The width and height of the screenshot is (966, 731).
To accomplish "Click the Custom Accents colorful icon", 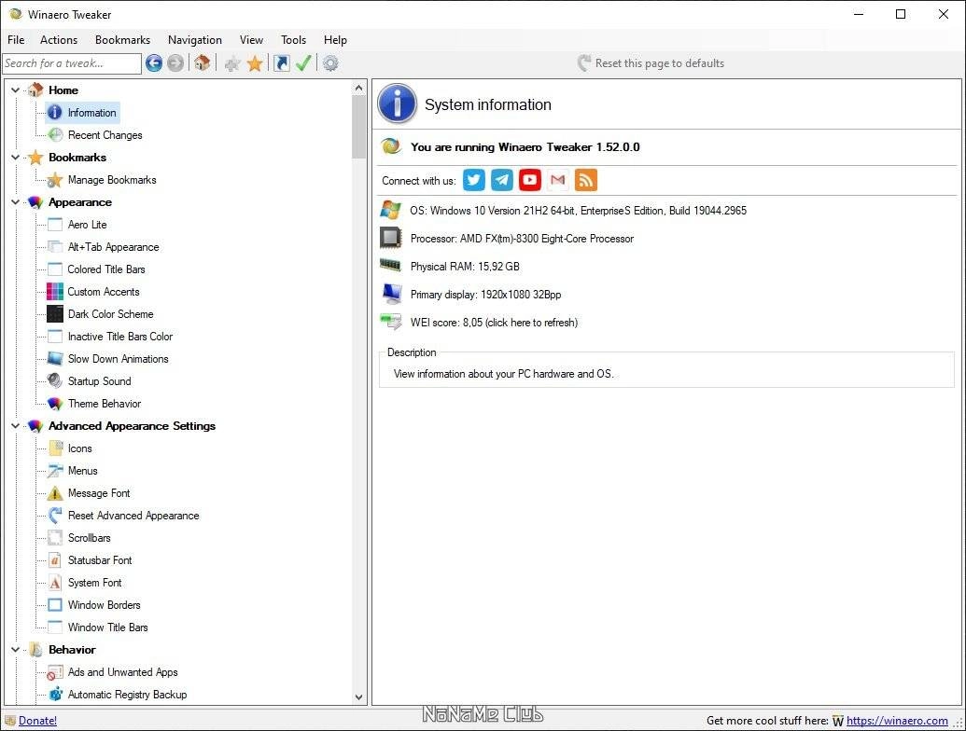I will pos(55,291).
